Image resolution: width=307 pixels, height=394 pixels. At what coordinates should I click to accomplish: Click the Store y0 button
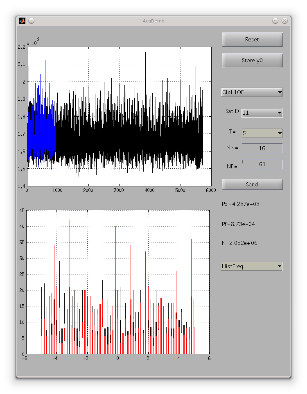[x=252, y=60]
